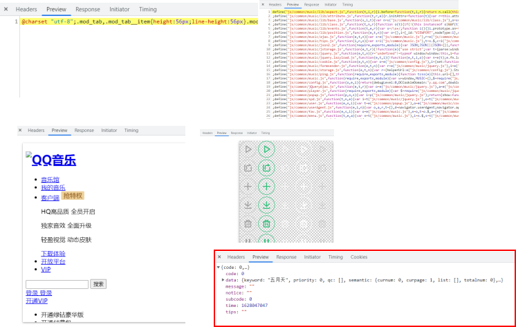This screenshot has height=327, width=516.
Task: Click the gray play icon in the sprite image
Action: (248, 149)
